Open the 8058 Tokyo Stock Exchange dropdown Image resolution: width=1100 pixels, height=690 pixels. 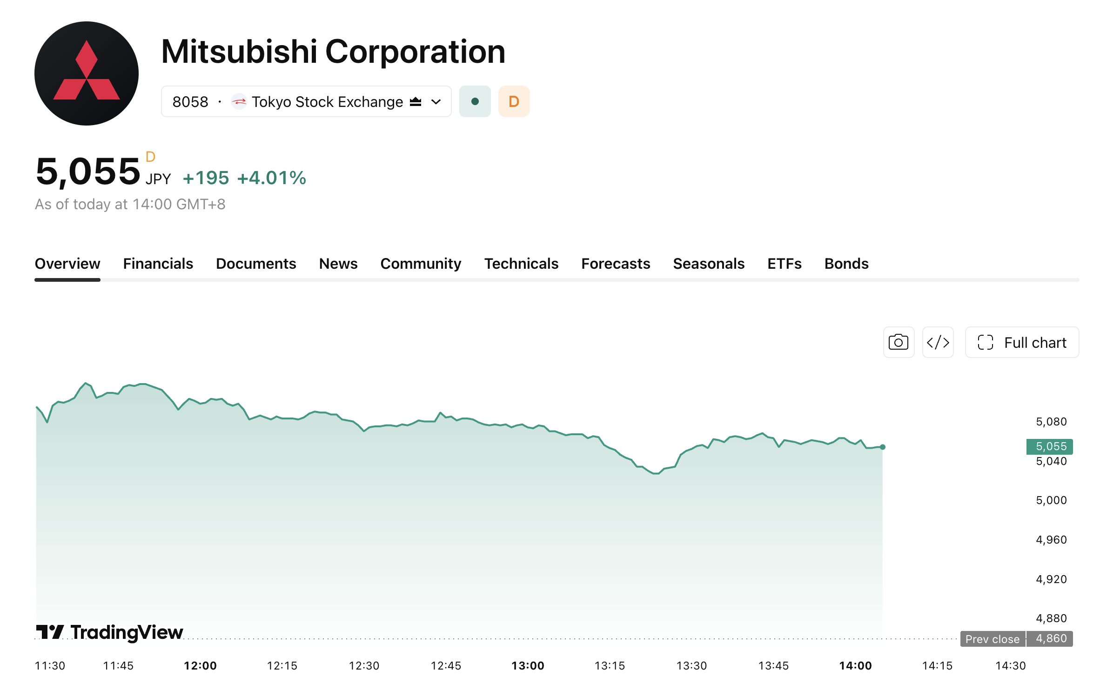(306, 101)
